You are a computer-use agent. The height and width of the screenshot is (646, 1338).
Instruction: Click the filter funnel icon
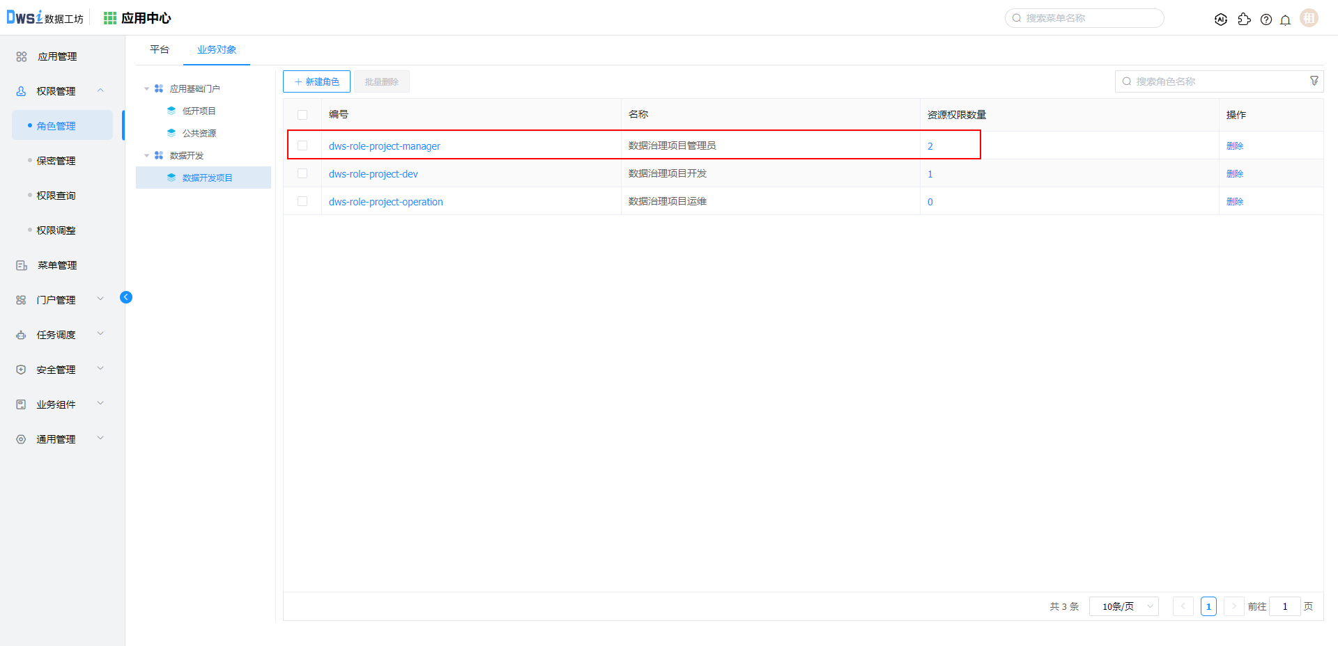click(1314, 81)
